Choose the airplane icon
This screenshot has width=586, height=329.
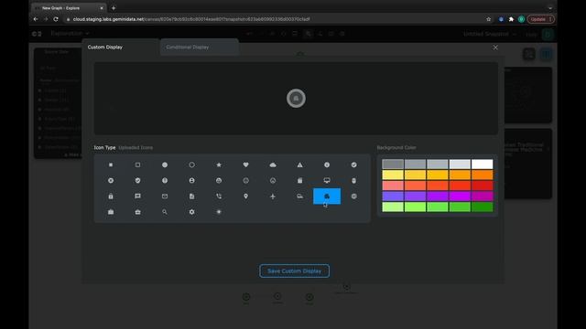(x=273, y=196)
